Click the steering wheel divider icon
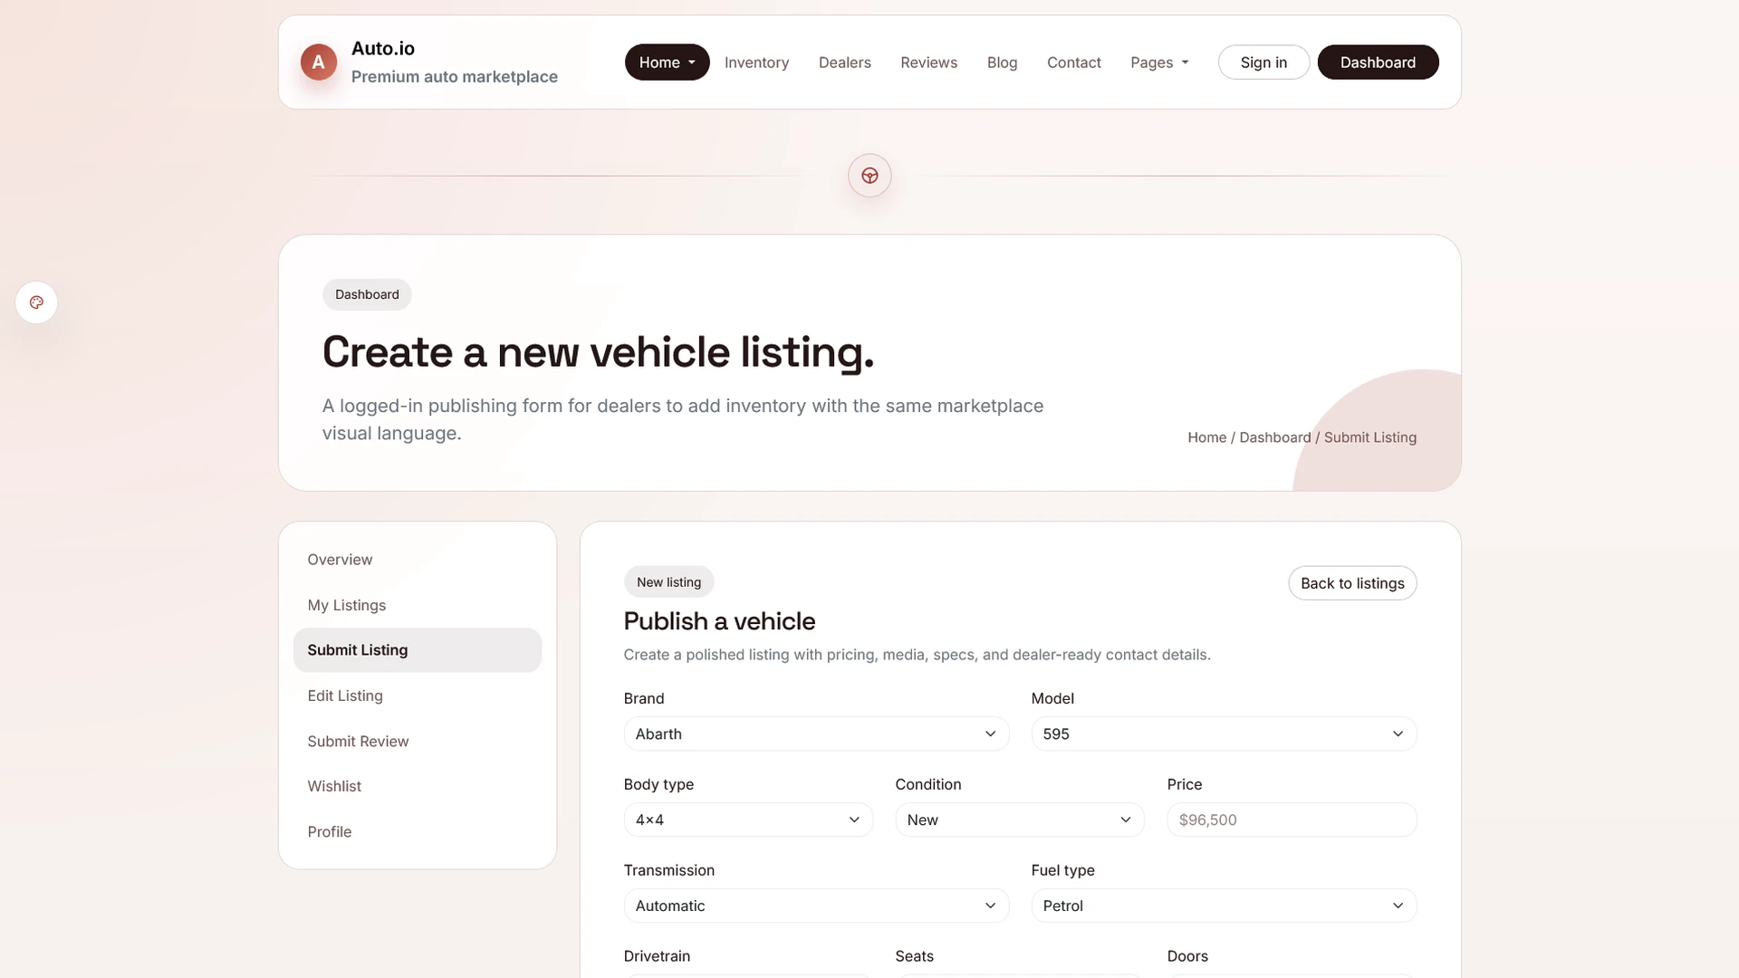The width and height of the screenshot is (1739, 978). click(x=869, y=176)
